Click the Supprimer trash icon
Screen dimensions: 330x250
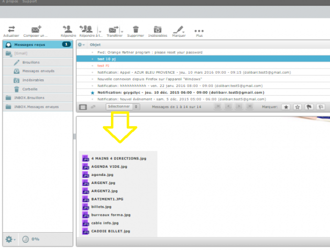136,29
